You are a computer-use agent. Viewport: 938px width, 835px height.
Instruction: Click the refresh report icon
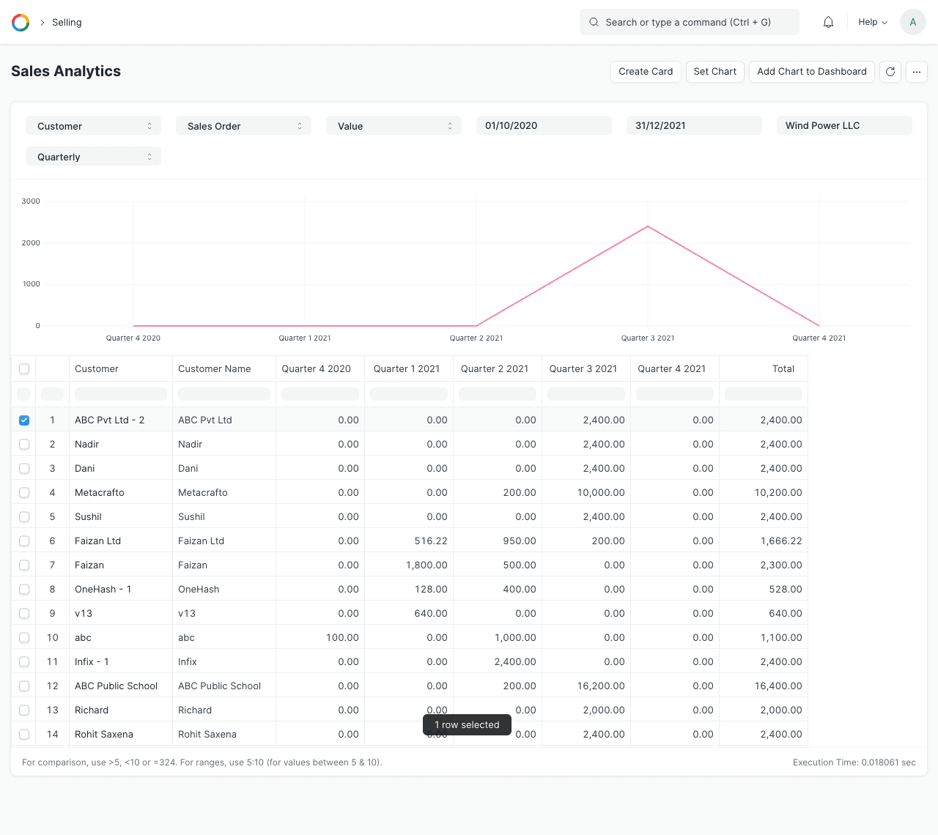tap(890, 72)
